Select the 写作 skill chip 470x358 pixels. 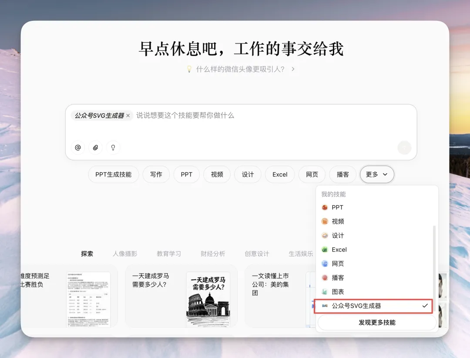point(156,174)
